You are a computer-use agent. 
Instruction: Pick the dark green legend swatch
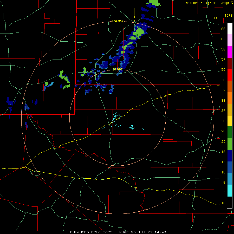(x=230, y=132)
